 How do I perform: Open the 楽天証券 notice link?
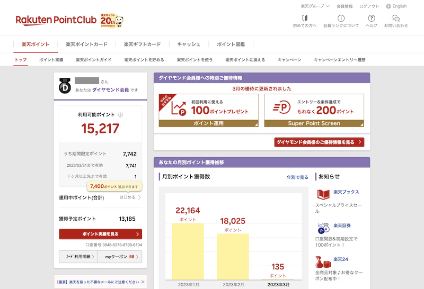342,225
